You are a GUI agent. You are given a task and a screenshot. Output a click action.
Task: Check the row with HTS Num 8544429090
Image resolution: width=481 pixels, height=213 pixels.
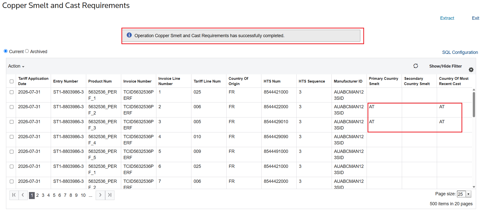(11, 137)
